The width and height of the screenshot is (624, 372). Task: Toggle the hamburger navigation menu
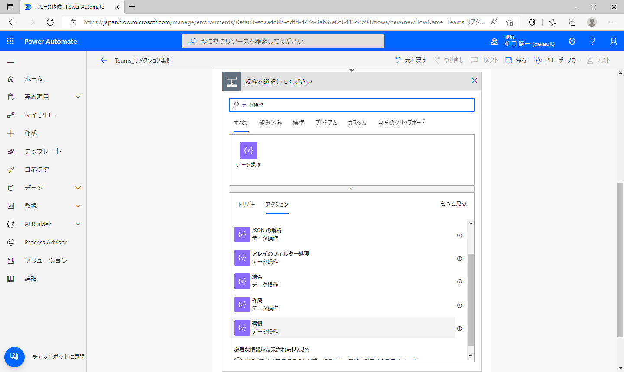pos(10,61)
